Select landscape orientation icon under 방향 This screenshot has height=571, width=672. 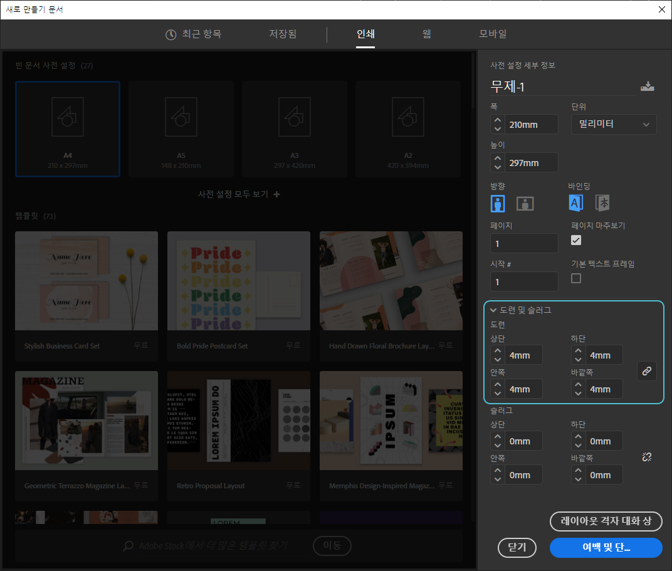click(525, 203)
